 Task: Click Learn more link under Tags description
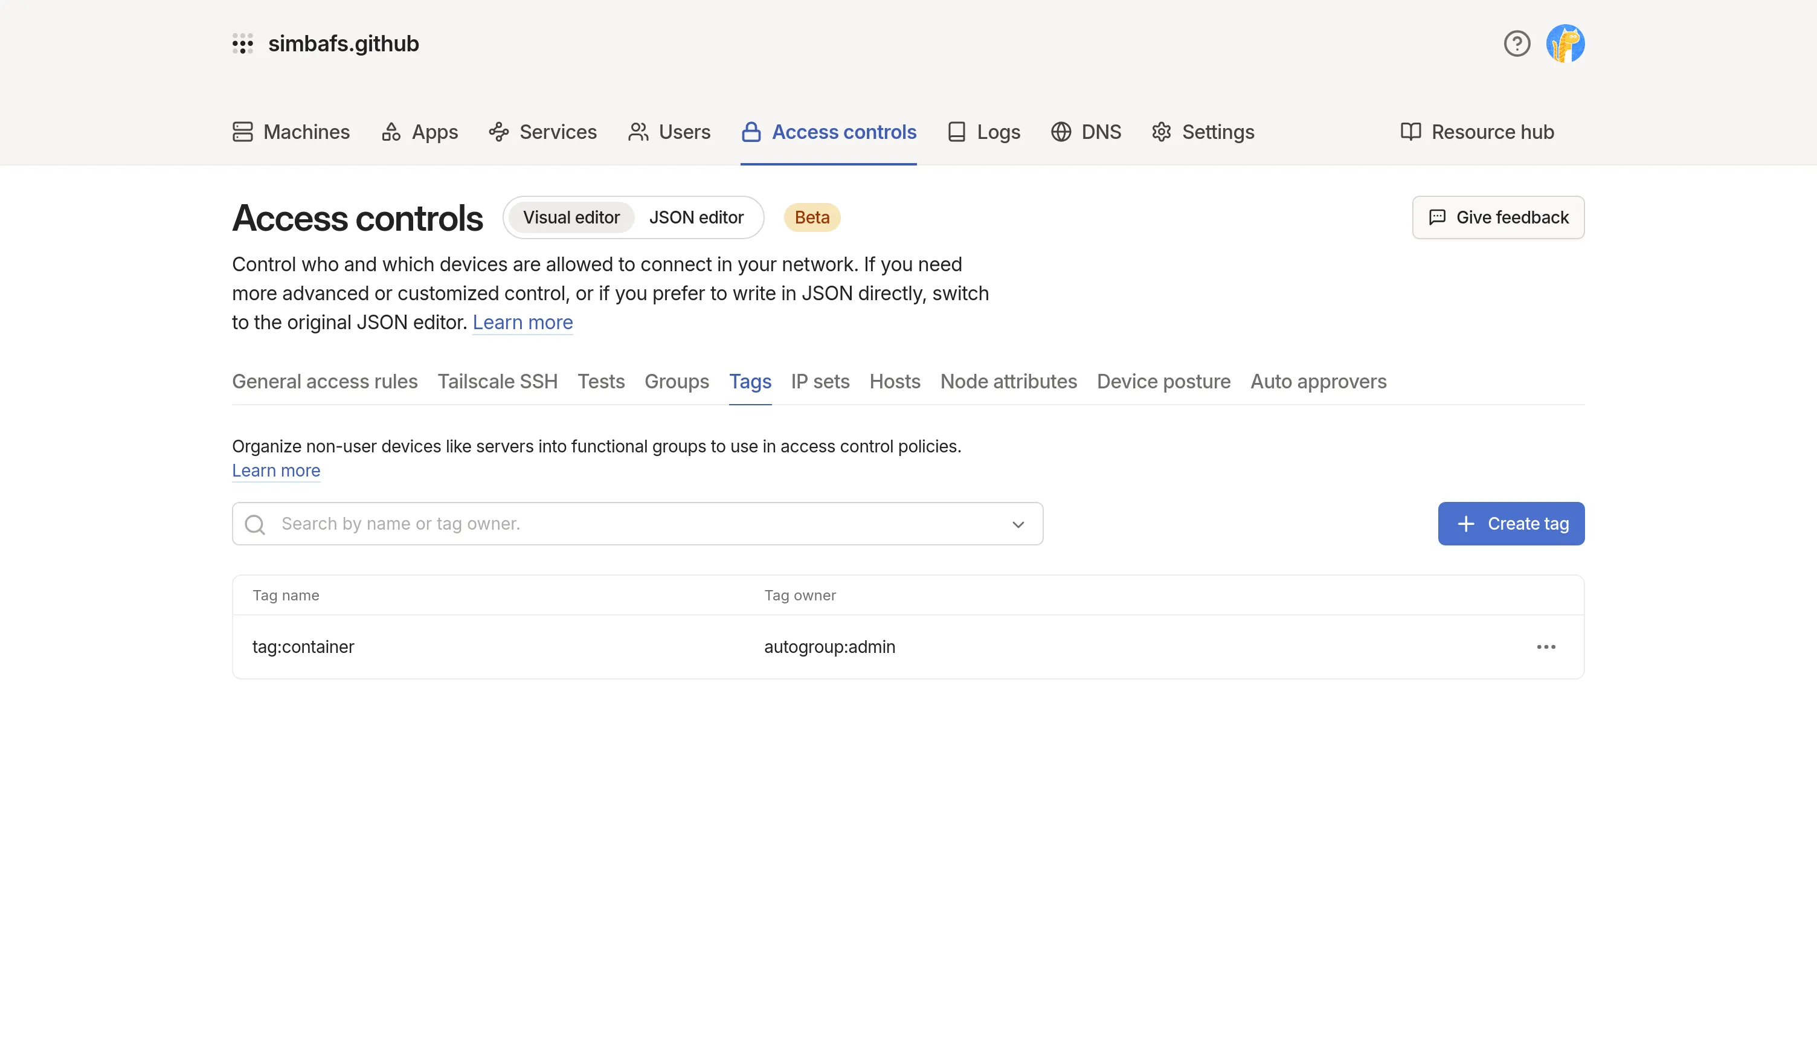(x=276, y=471)
